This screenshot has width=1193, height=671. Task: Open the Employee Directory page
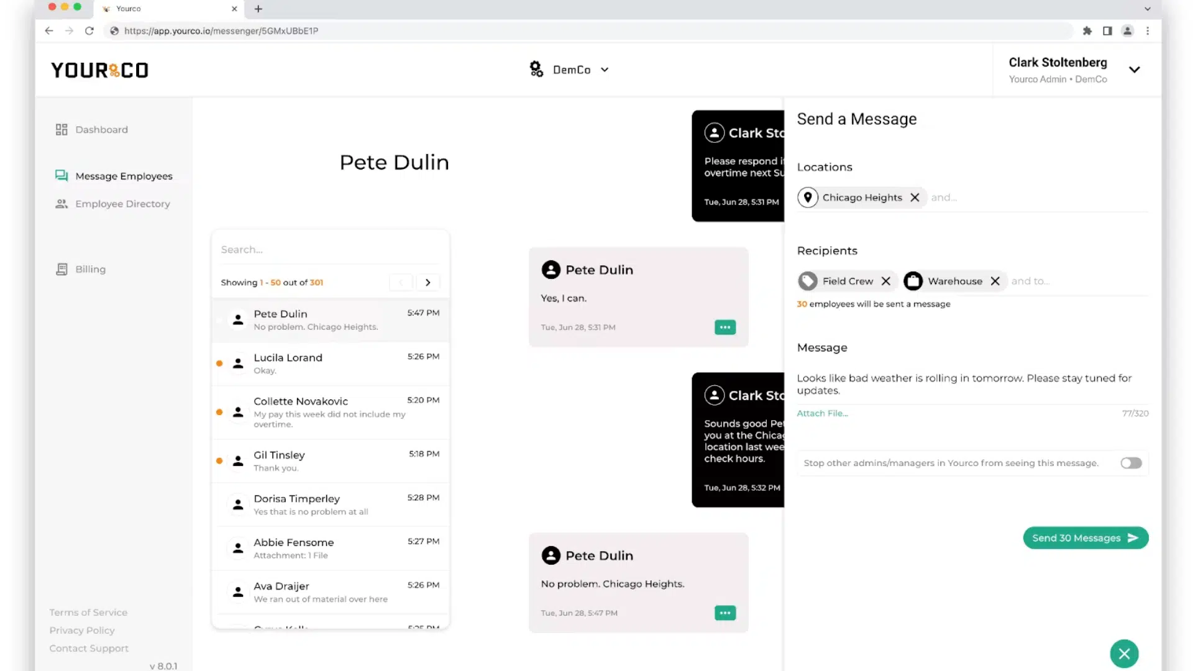pyautogui.click(x=113, y=204)
